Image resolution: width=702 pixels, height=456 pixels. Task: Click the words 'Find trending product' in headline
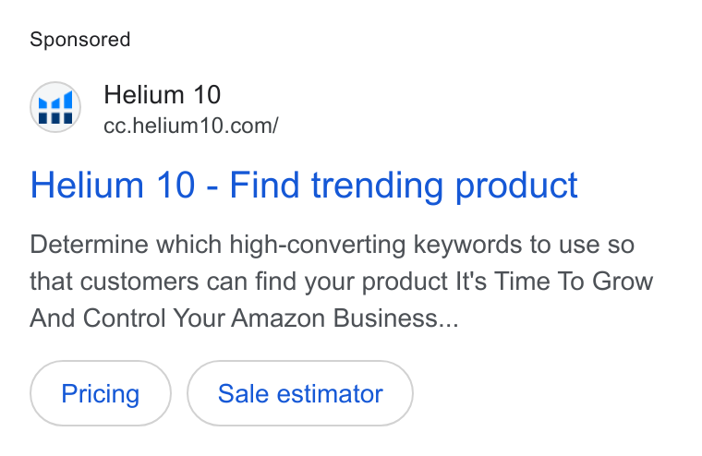(x=404, y=185)
